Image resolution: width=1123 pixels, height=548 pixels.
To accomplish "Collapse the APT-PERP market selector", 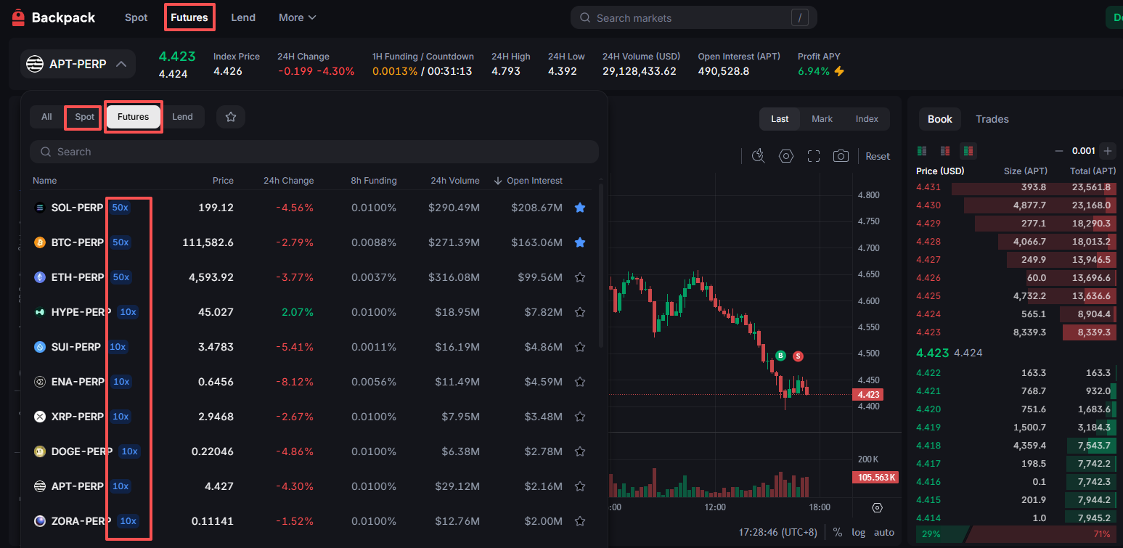I will pyautogui.click(x=121, y=64).
